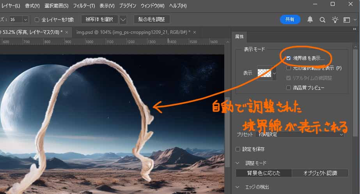The width and height of the screenshot is (360, 194).
Task: Open the search magnifier icon
Action: [323, 19]
